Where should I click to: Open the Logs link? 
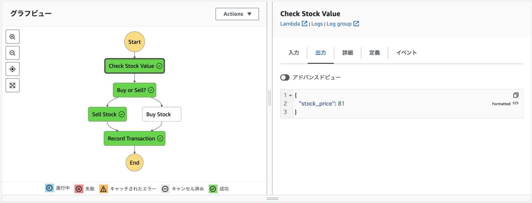(317, 24)
